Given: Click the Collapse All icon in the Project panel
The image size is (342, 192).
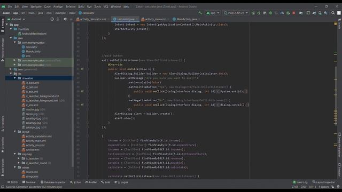Looking at the screenshot, I should coord(58,19).
